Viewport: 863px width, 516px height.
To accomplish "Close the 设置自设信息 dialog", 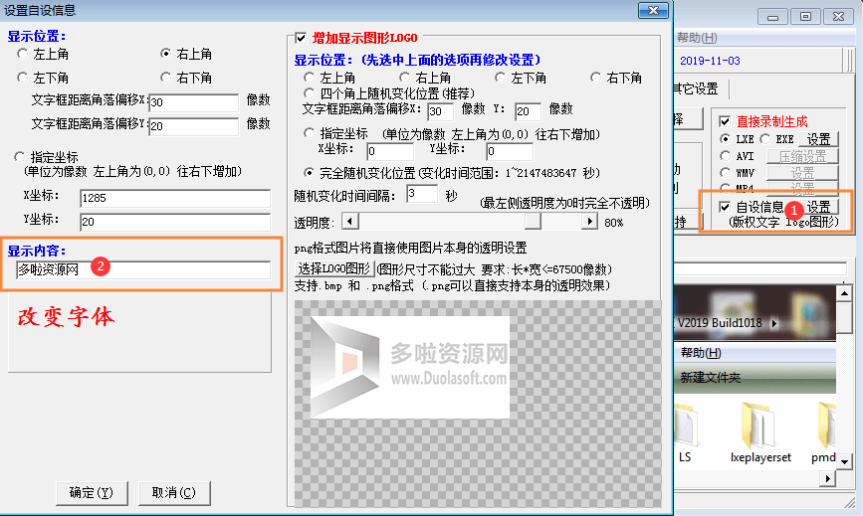I will [x=653, y=11].
